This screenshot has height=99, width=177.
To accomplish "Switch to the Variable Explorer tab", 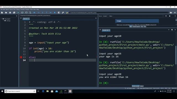I will 136,27.
